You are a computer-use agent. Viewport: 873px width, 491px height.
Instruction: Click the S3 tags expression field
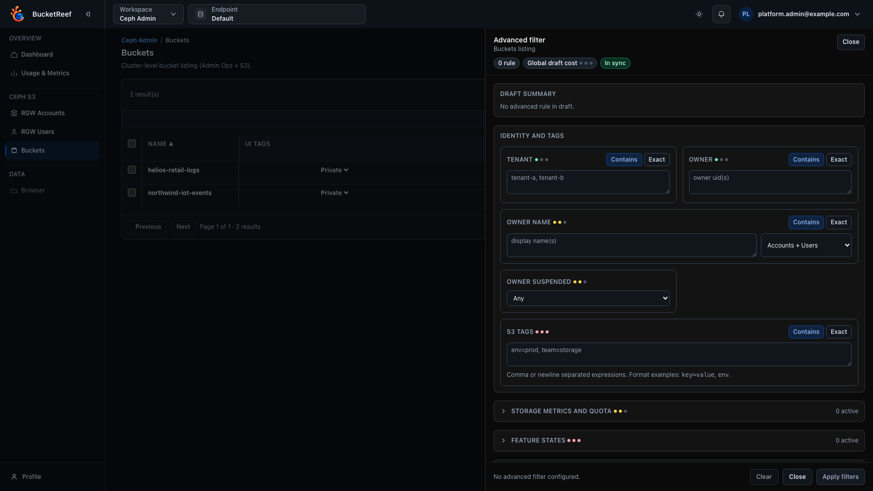[x=679, y=354]
